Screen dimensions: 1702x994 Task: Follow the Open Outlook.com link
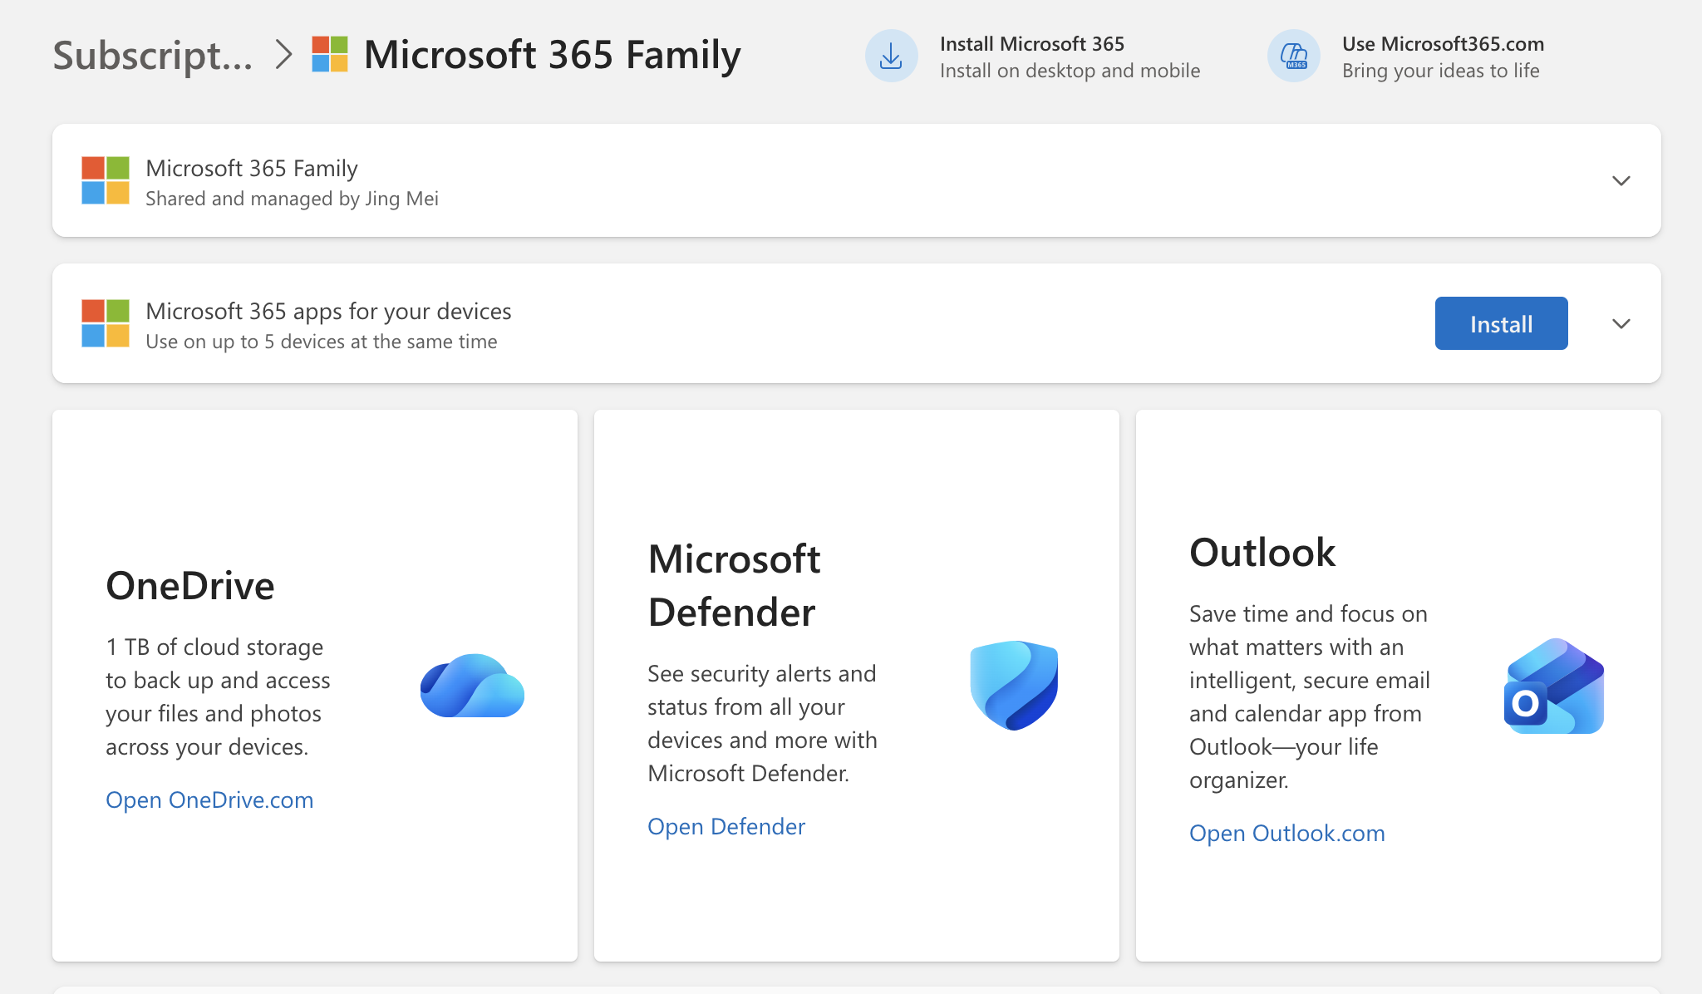1286,833
